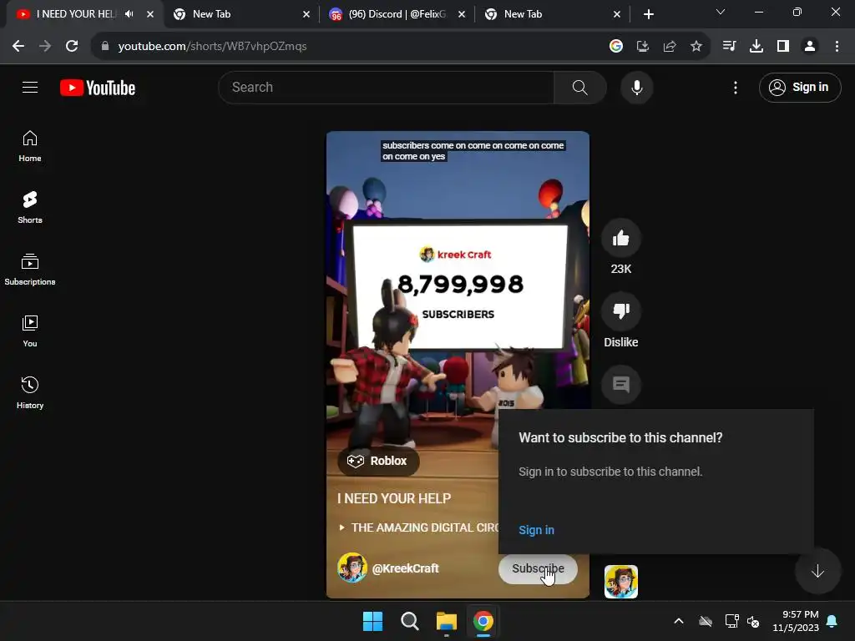Open Windows Start menu

(x=372, y=621)
